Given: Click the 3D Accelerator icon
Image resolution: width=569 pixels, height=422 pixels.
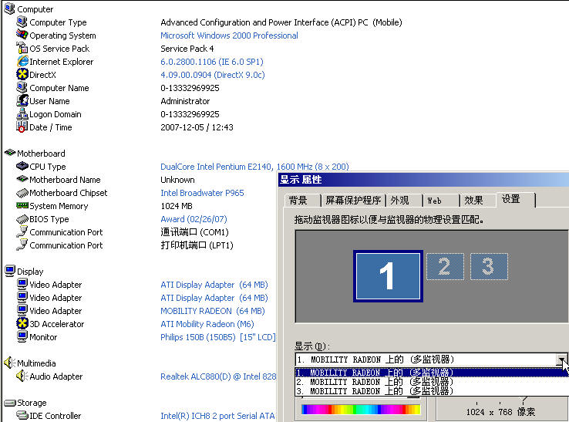Looking at the screenshot, I should (x=22, y=323).
